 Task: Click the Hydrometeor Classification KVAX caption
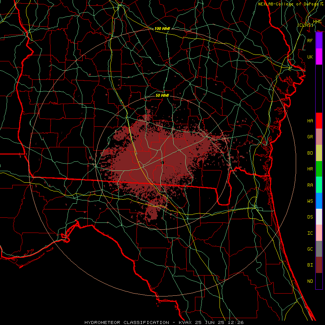click(164, 322)
